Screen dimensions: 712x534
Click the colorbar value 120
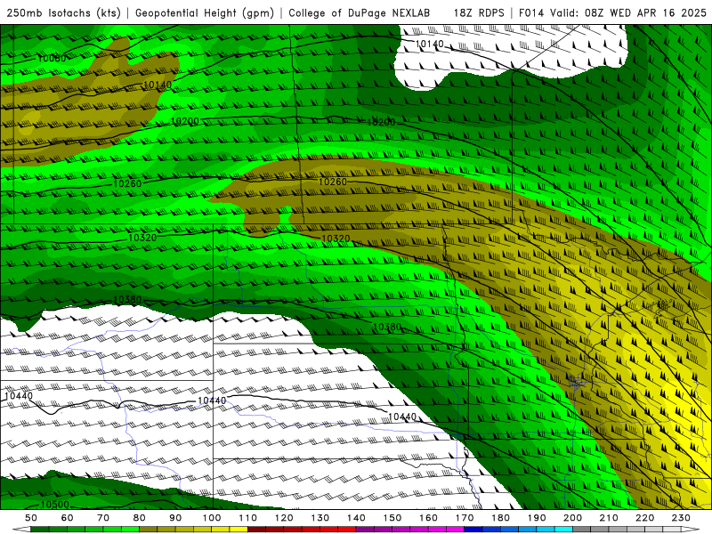(x=284, y=518)
